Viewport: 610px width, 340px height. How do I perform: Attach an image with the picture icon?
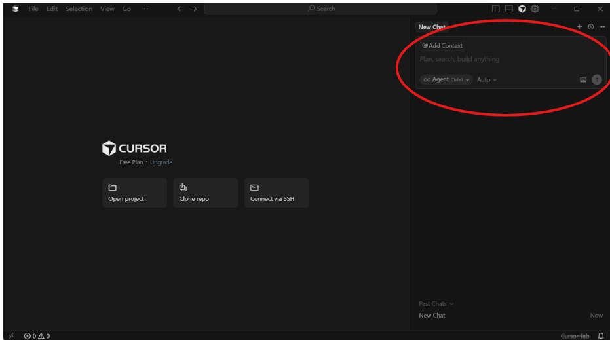tap(582, 80)
